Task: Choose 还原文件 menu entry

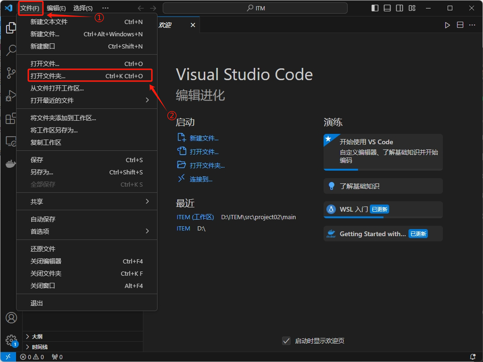Action: coord(87,249)
